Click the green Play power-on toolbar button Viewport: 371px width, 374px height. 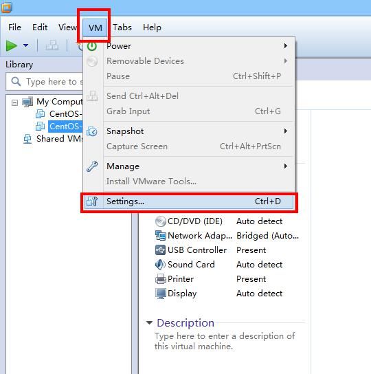(x=11, y=46)
